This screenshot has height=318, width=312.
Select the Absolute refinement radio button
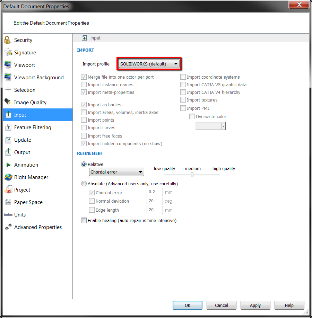click(x=84, y=184)
